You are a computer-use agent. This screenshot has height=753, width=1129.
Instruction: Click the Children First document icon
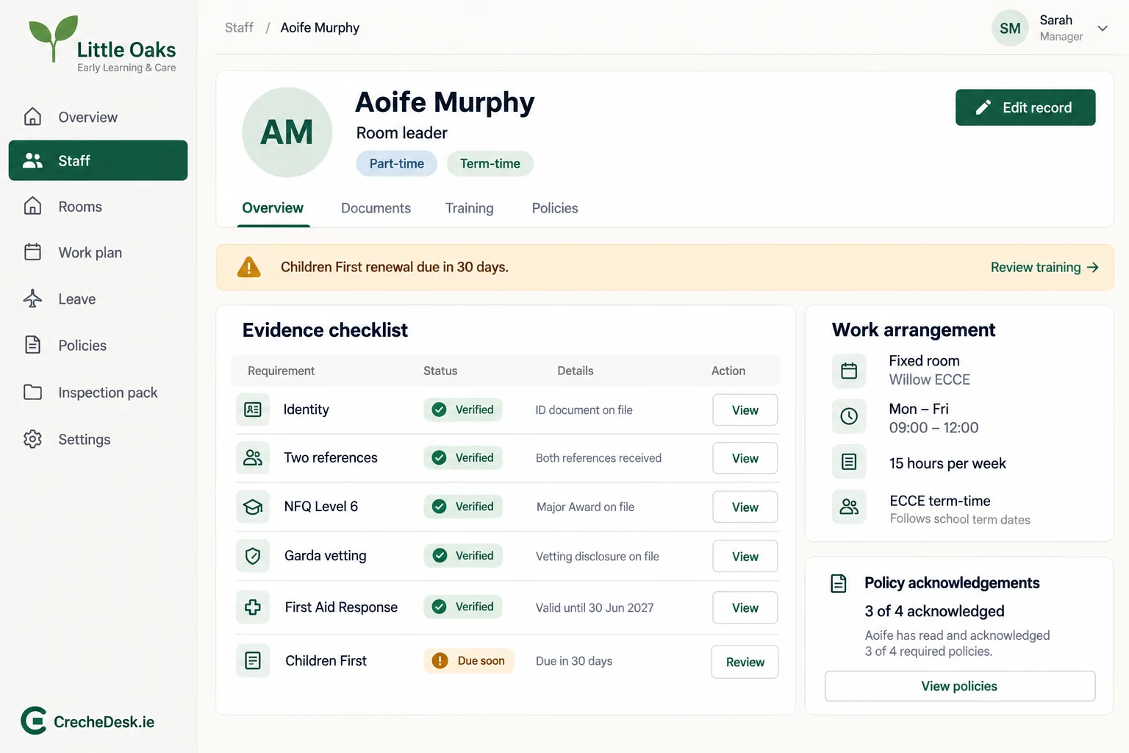pos(253,660)
